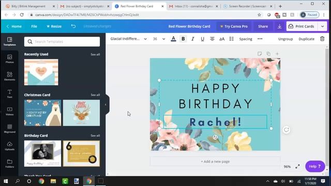
Task: Click the rotate handle below text
Action: click(215, 137)
